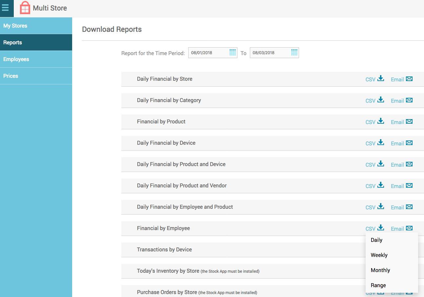
Task: Pick Monthly in the dropdown menu
Action: click(392, 270)
